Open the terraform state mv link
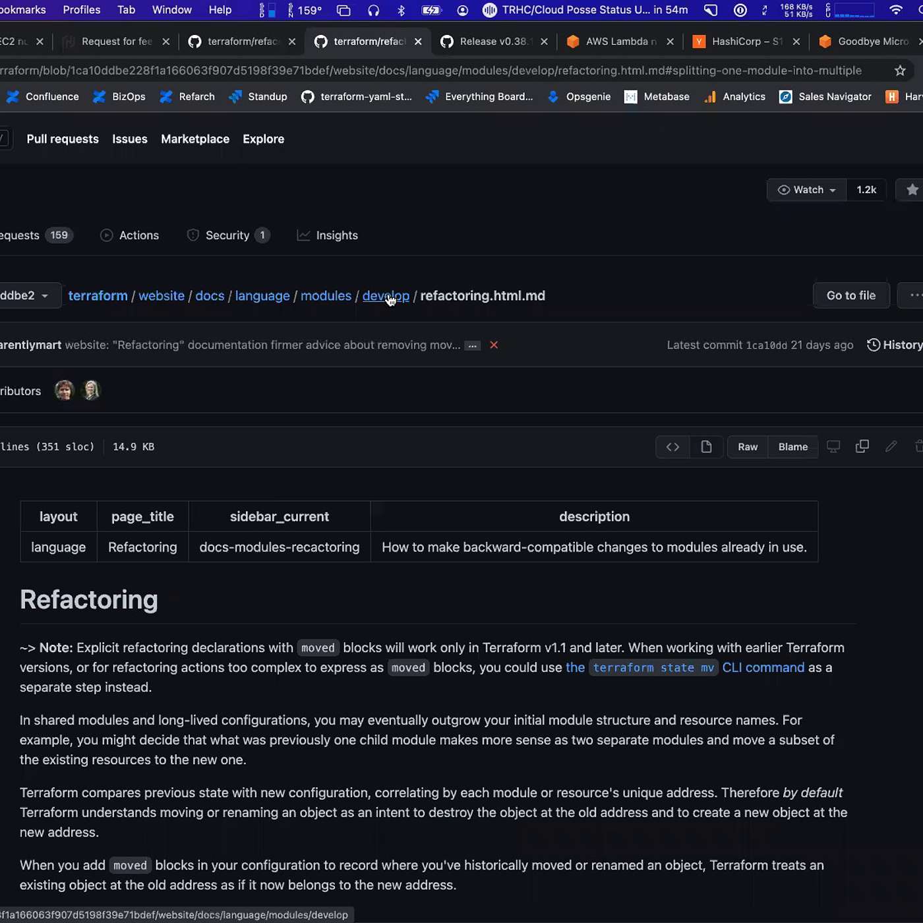The width and height of the screenshot is (923, 923). click(651, 668)
